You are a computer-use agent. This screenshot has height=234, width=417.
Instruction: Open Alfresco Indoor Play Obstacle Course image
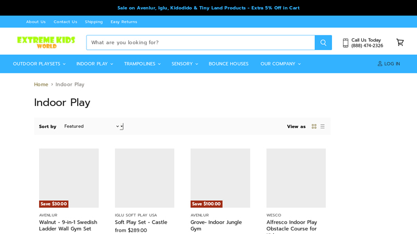click(x=296, y=178)
